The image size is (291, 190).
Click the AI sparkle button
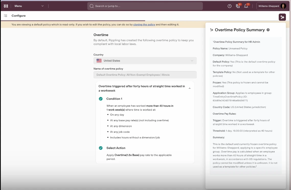(x=282, y=17)
